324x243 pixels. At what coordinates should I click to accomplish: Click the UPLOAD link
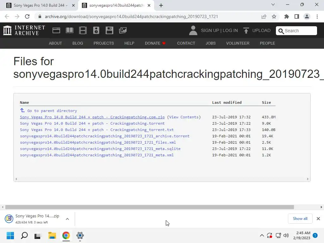point(261,30)
